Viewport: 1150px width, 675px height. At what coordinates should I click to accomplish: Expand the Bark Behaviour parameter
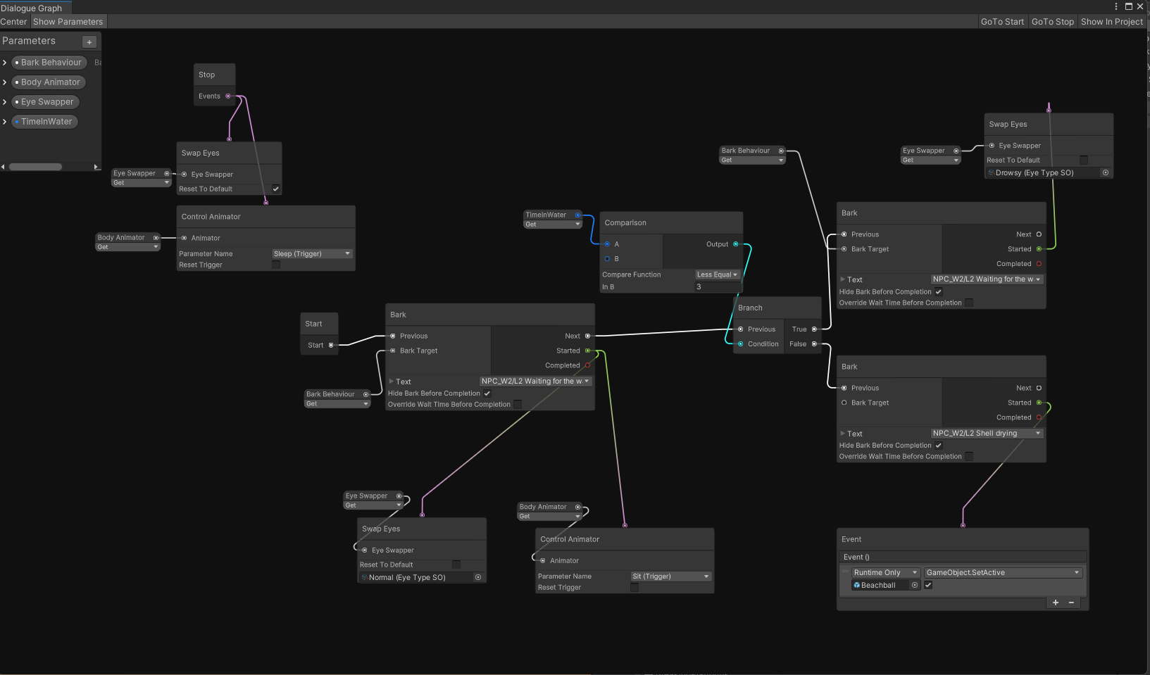(5, 63)
